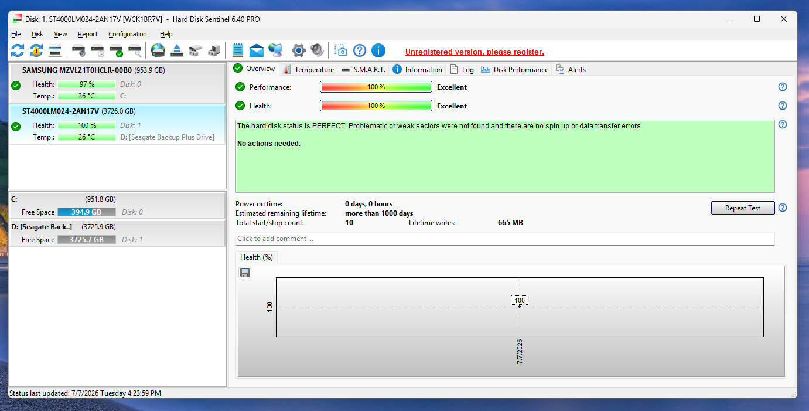Viewport: 809px width, 411px height.
Task: Click the 'No actions needed.' status text
Action: pyautogui.click(x=269, y=144)
